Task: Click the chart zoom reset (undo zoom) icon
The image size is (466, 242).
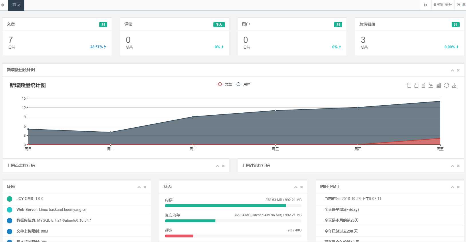Action: click(x=416, y=85)
